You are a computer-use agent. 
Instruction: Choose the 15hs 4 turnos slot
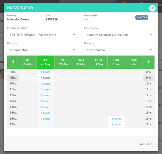click(46, 113)
